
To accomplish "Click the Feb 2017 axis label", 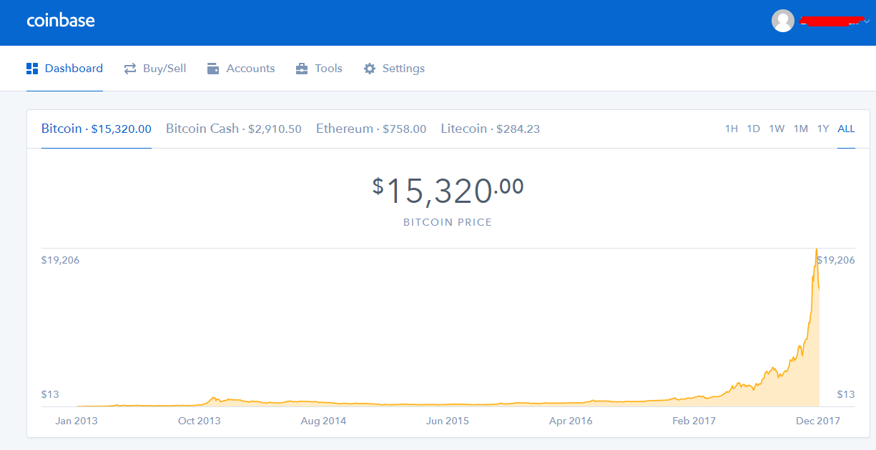I will pos(694,421).
